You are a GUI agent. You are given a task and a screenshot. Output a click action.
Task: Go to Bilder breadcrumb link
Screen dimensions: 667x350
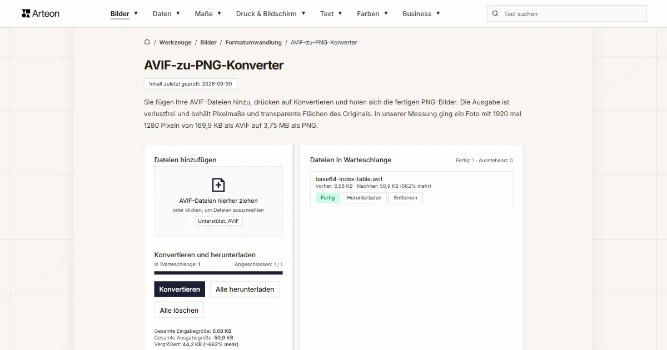coord(208,42)
